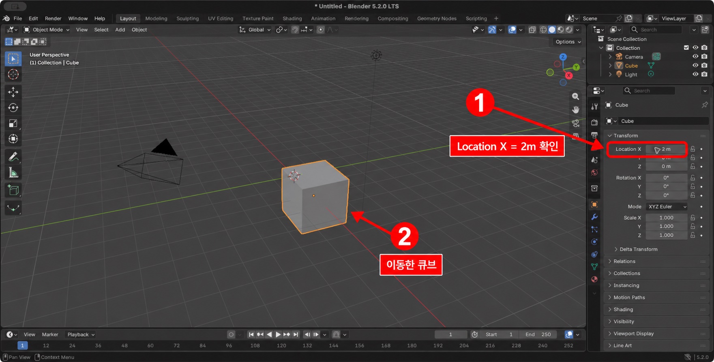Select wireframe viewport shading mode
714x362 pixels.
coord(543,30)
